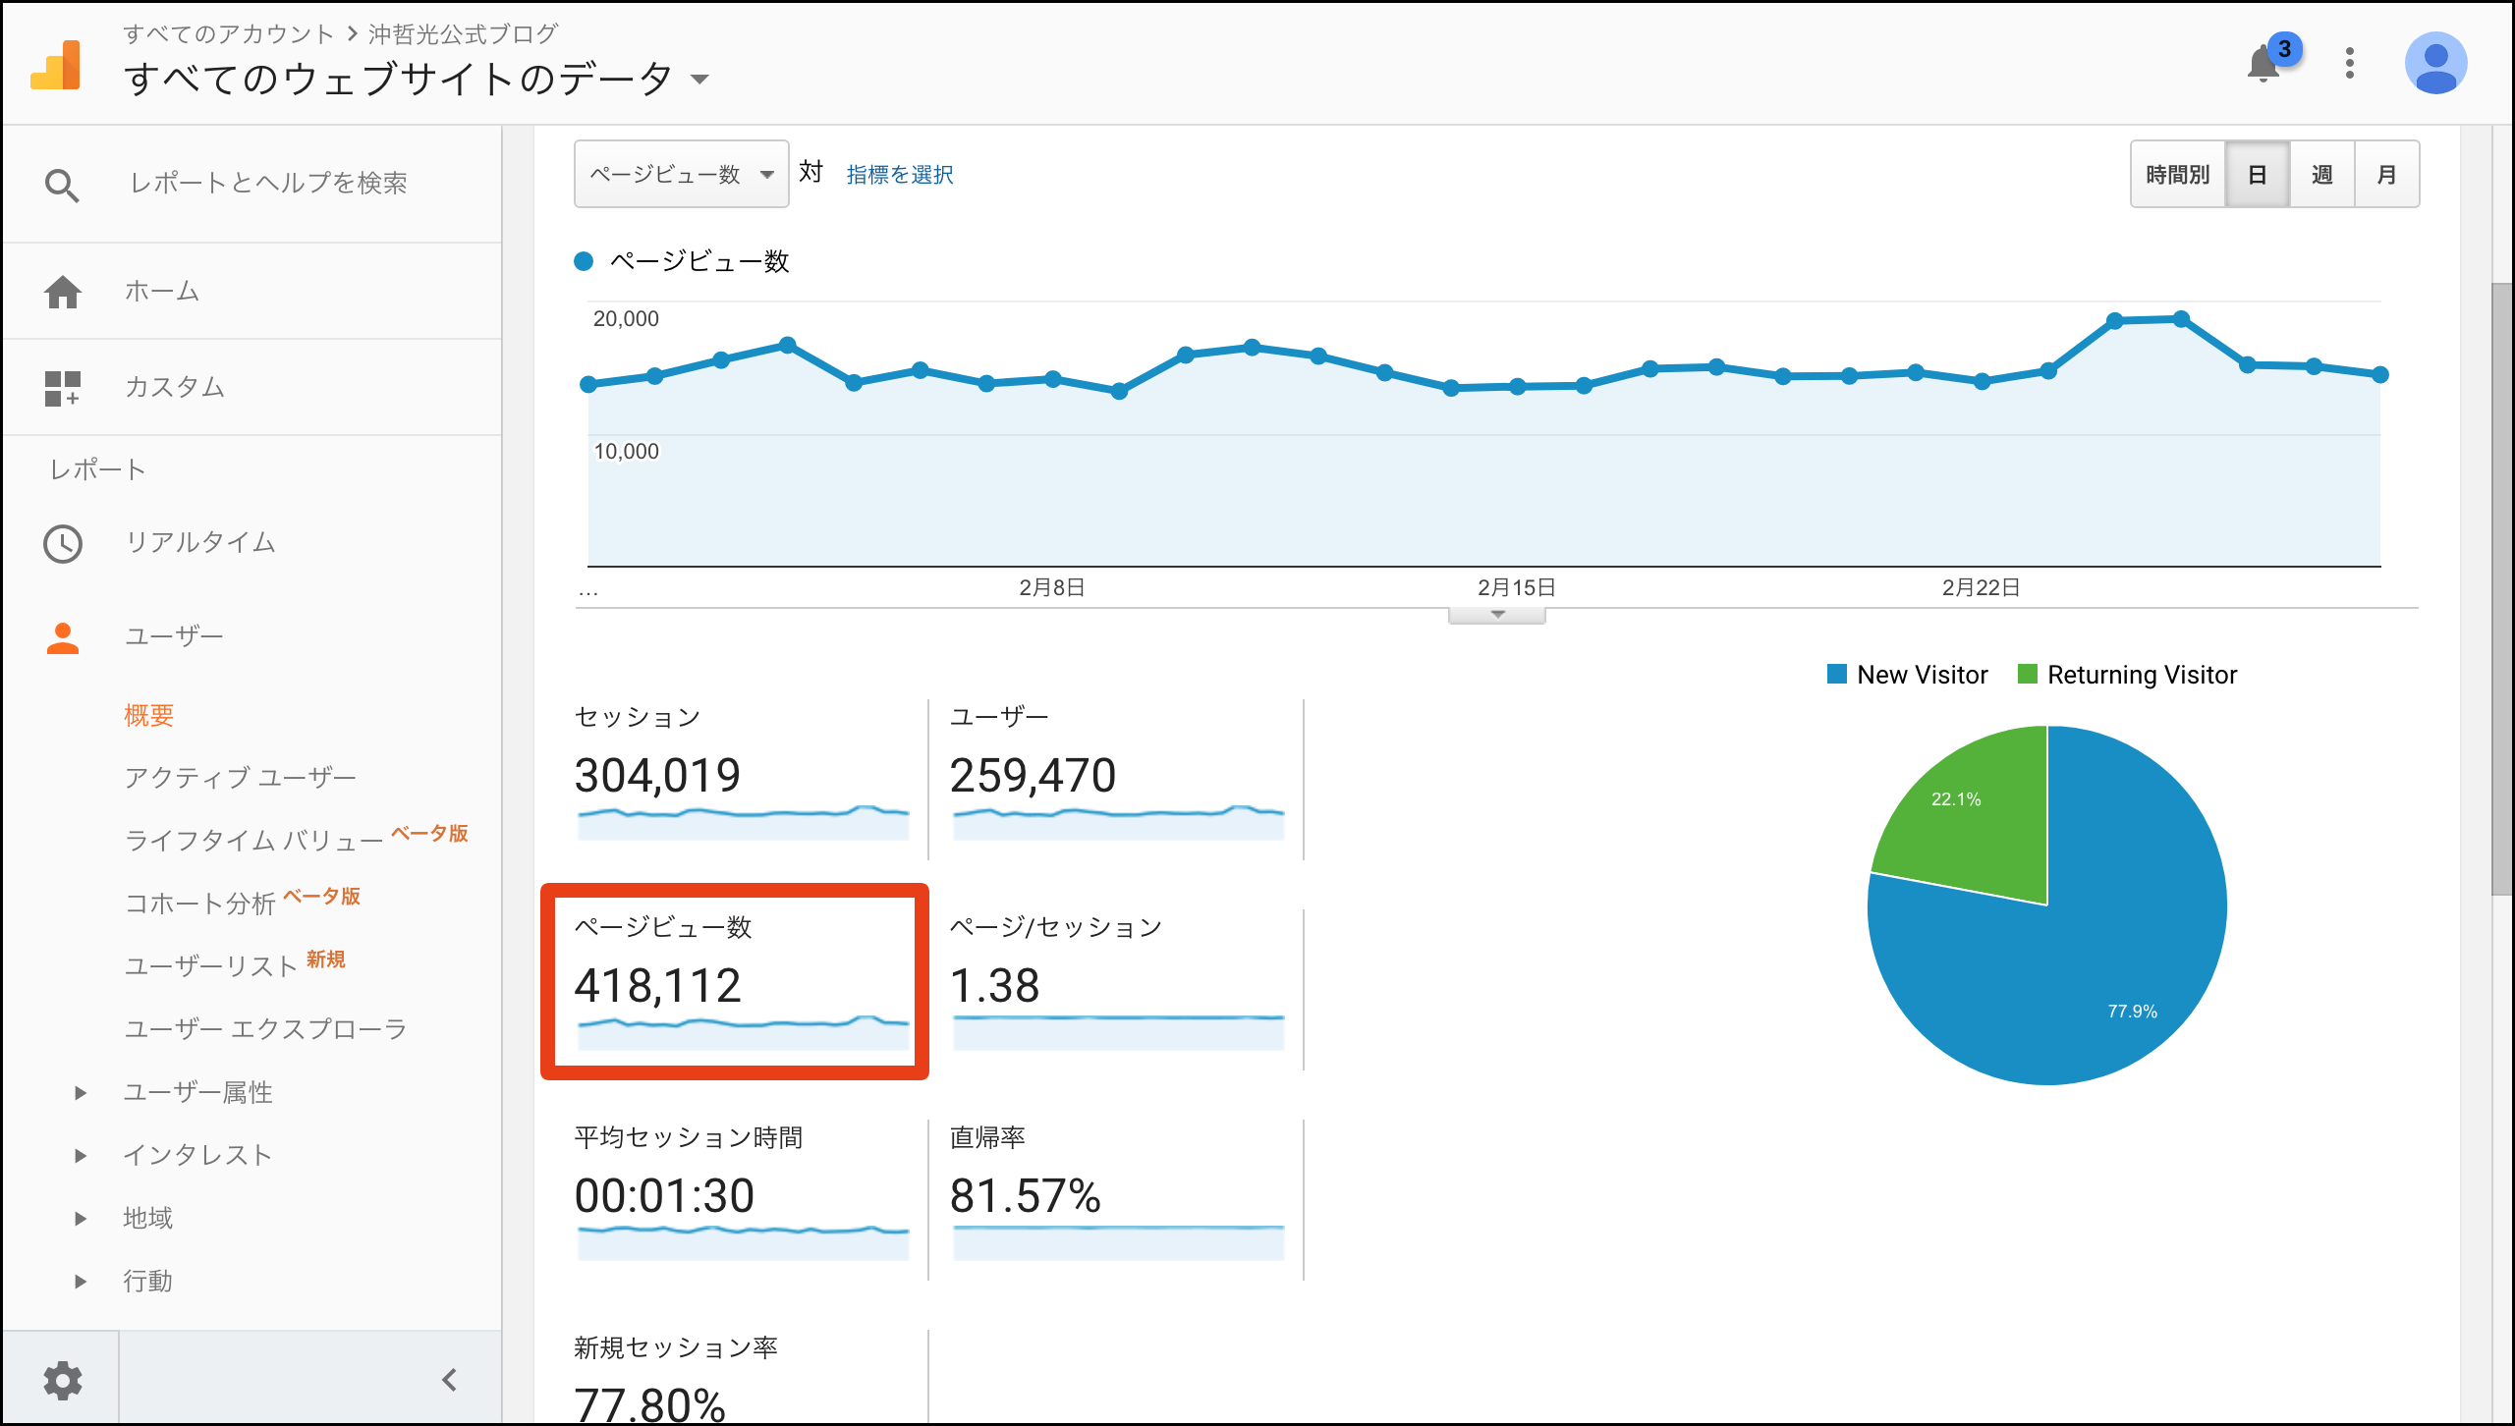The image size is (2515, 1426).
Task: Click the Google Analytics logo icon
Action: point(56,66)
